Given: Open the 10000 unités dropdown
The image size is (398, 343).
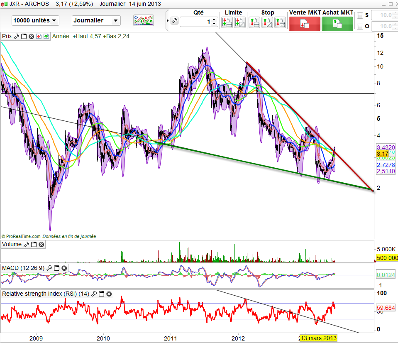Looking at the screenshot, I should point(35,20).
